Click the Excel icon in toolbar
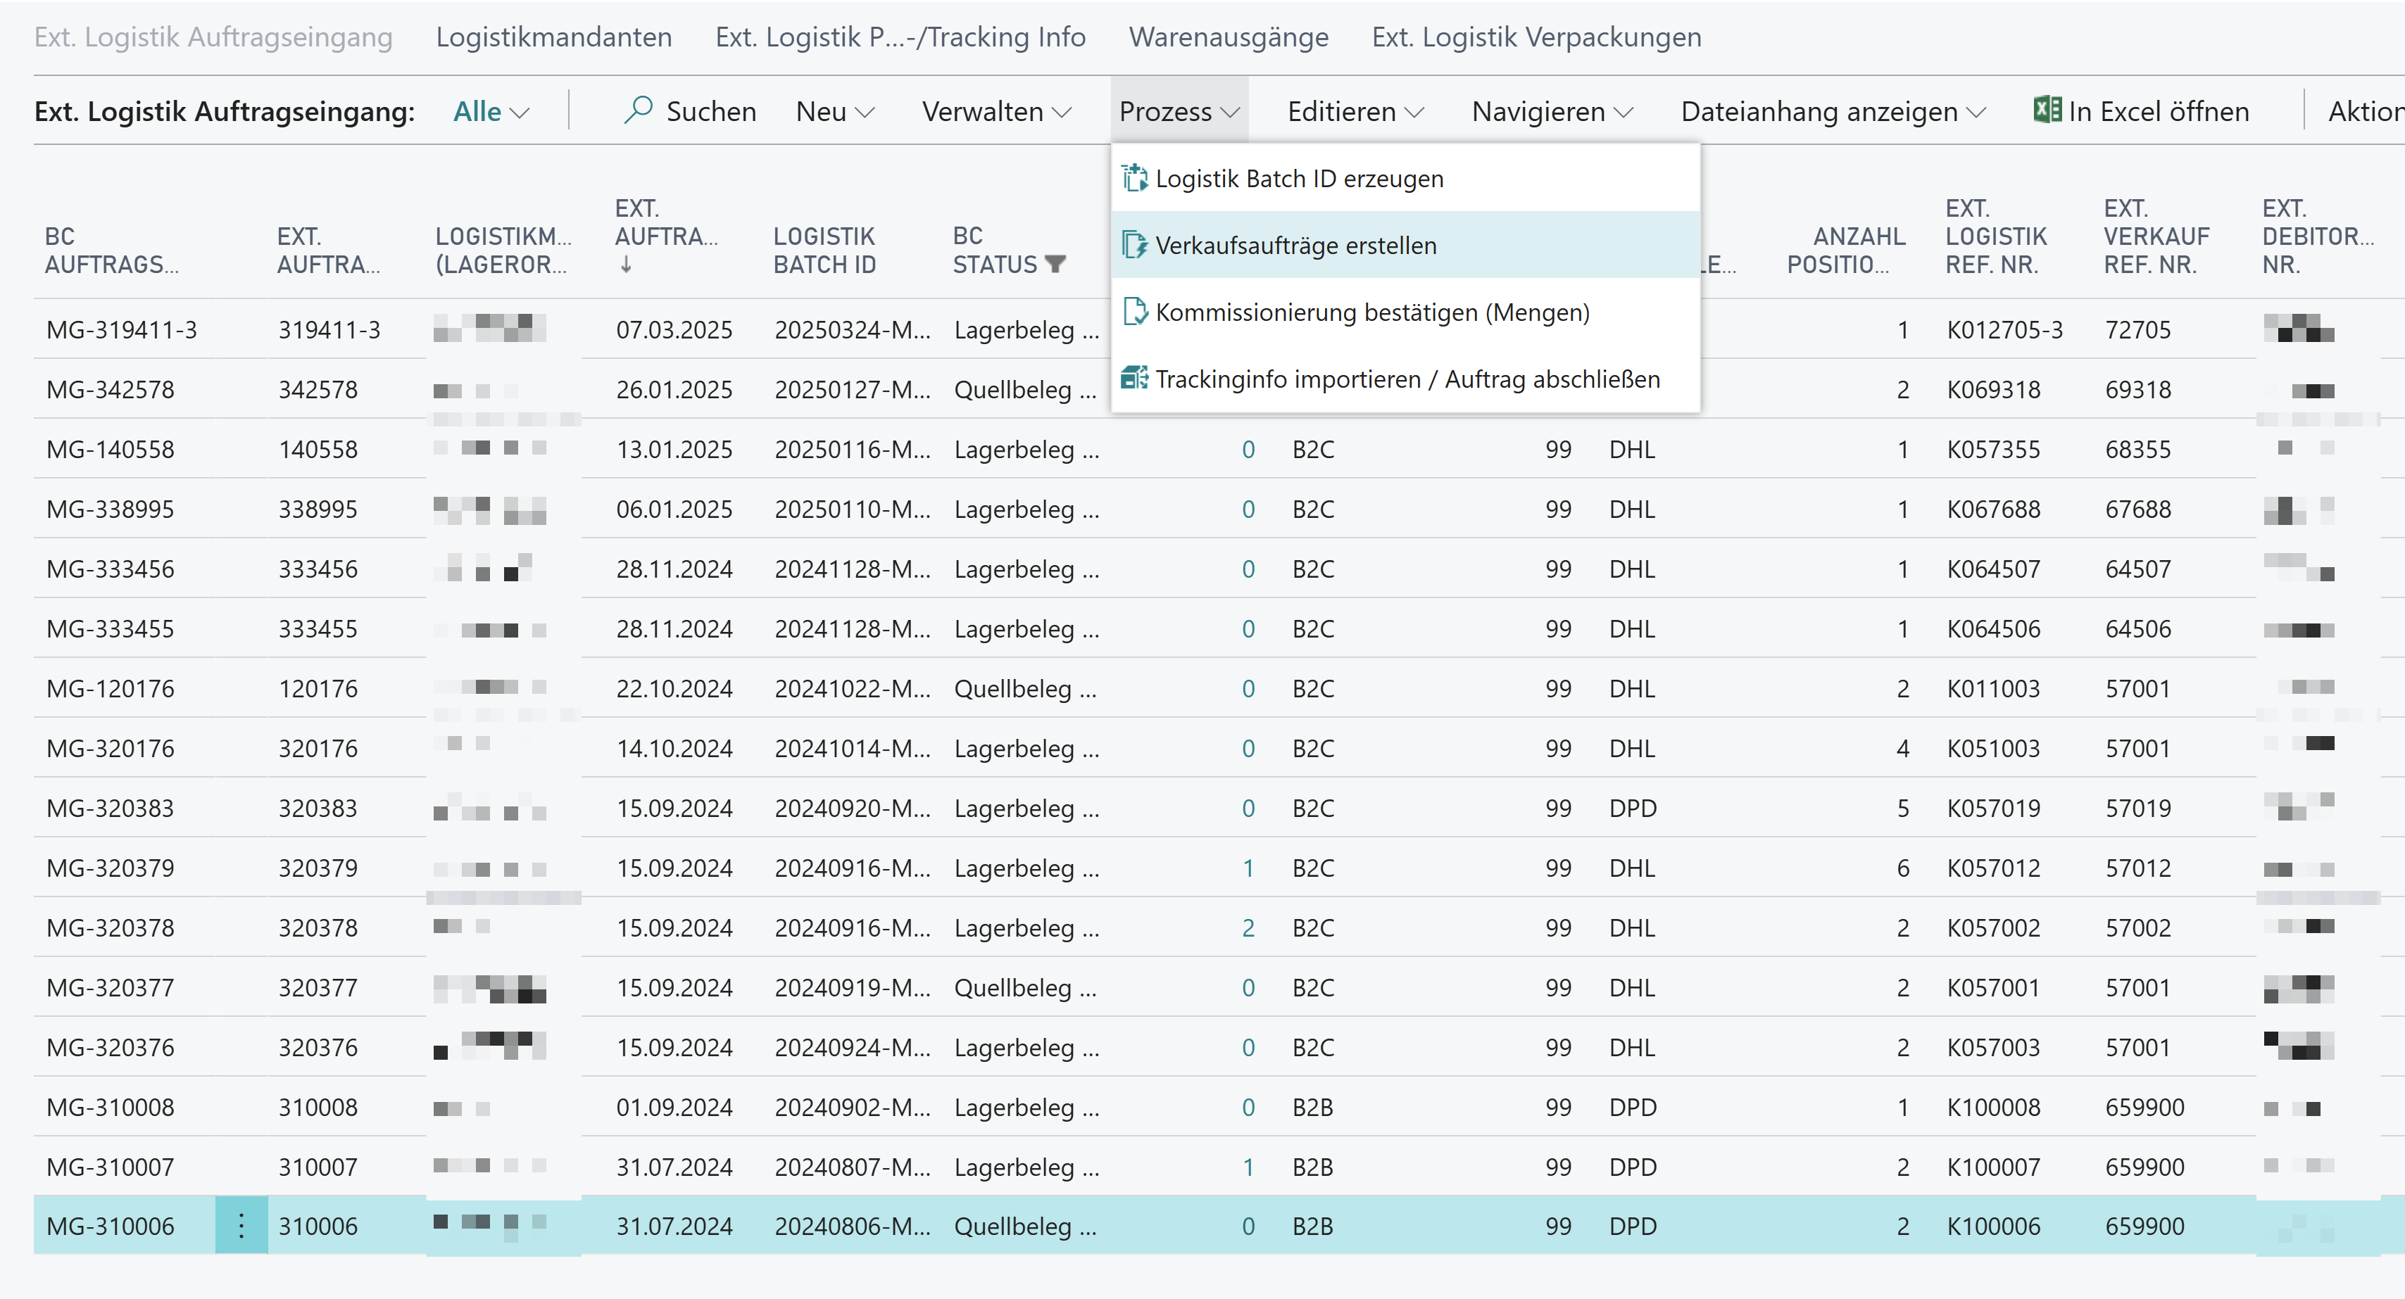 click(x=2047, y=110)
